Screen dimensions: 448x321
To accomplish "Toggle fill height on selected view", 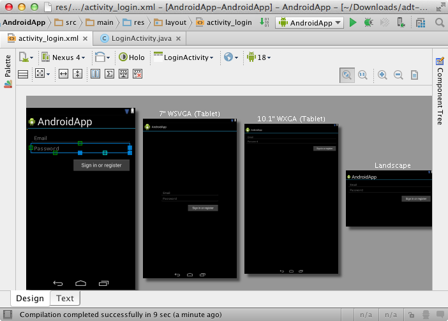I will click(x=77, y=74).
